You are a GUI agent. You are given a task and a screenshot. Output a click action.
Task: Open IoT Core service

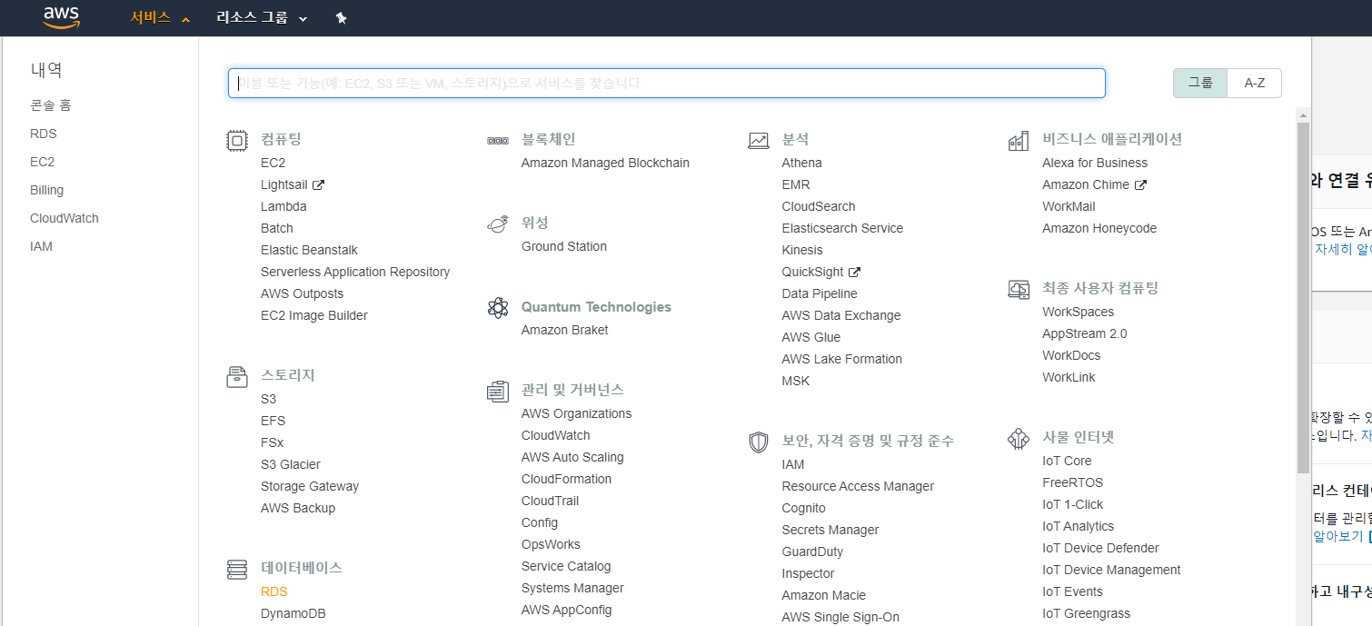1068,461
